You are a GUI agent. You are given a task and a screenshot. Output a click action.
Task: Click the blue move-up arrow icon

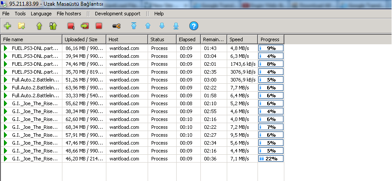148,26
